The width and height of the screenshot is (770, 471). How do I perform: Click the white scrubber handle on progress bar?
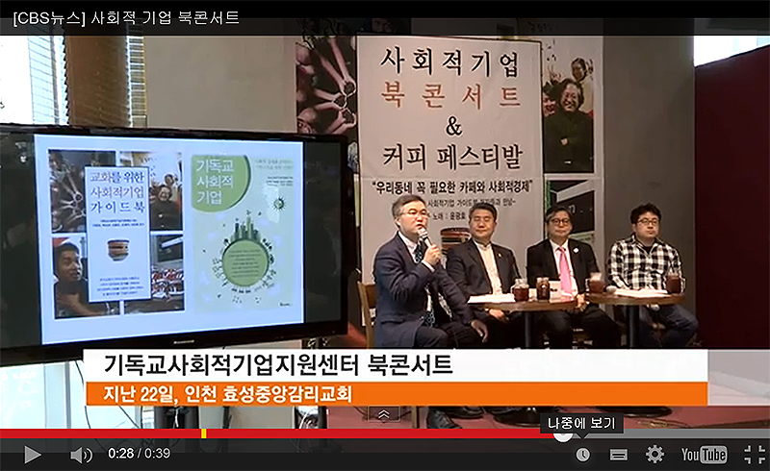[563, 434]
